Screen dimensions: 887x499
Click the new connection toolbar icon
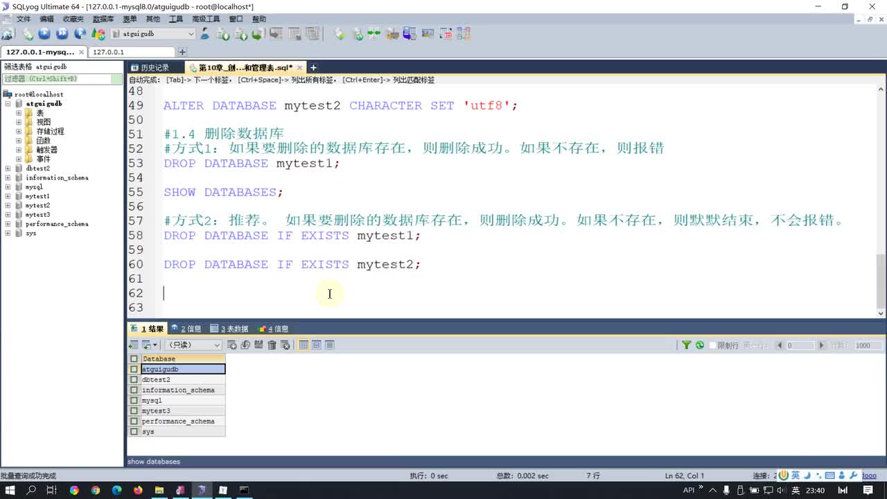(x=8, y=33)
